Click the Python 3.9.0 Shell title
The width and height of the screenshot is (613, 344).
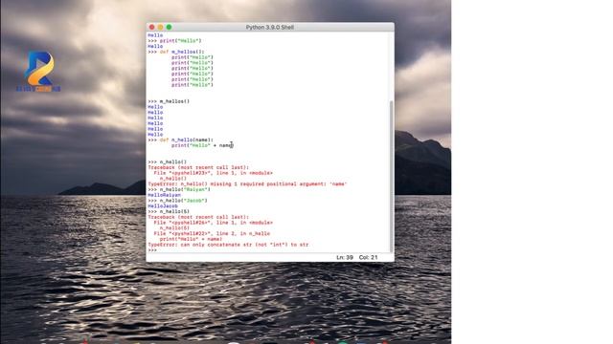point(270,28)
